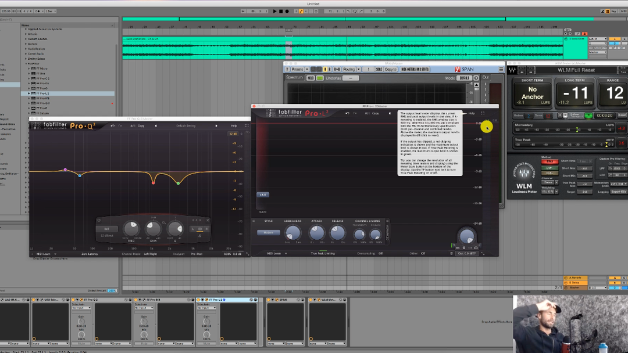Click HIDE METERS AND STATS in SPAN
The image size is (628, 353).
(415, 69)
